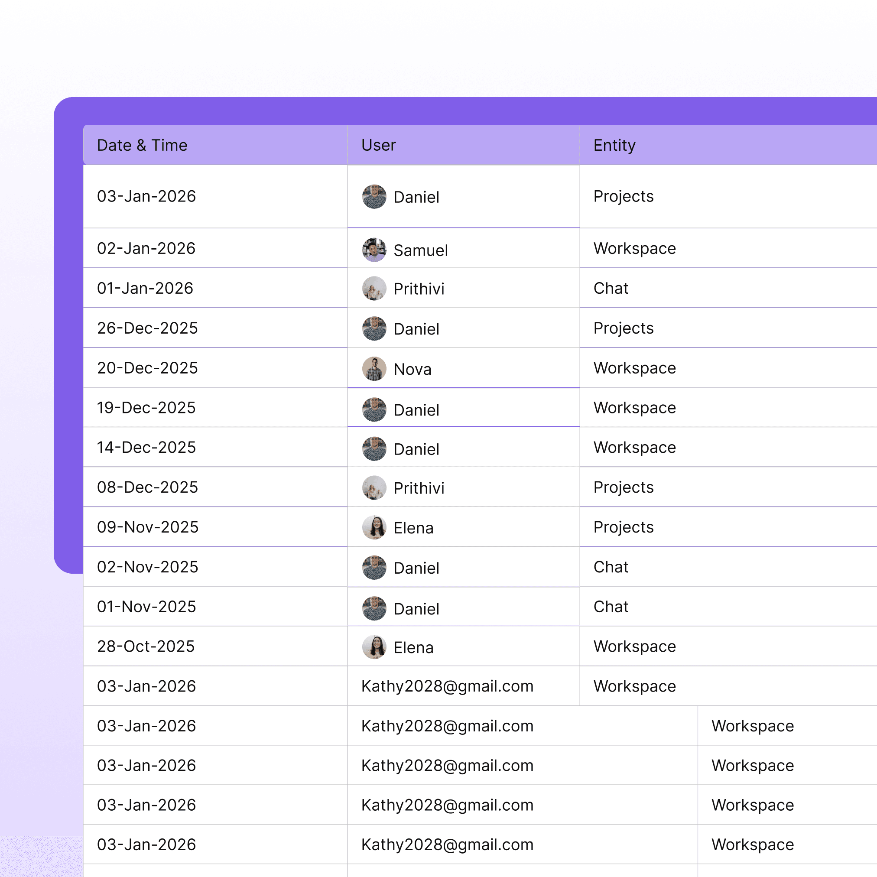The image size is (877, 877).
Task: Click the name Daniel in the 19-Dec-2025 row
Action: tap(416, 410)
